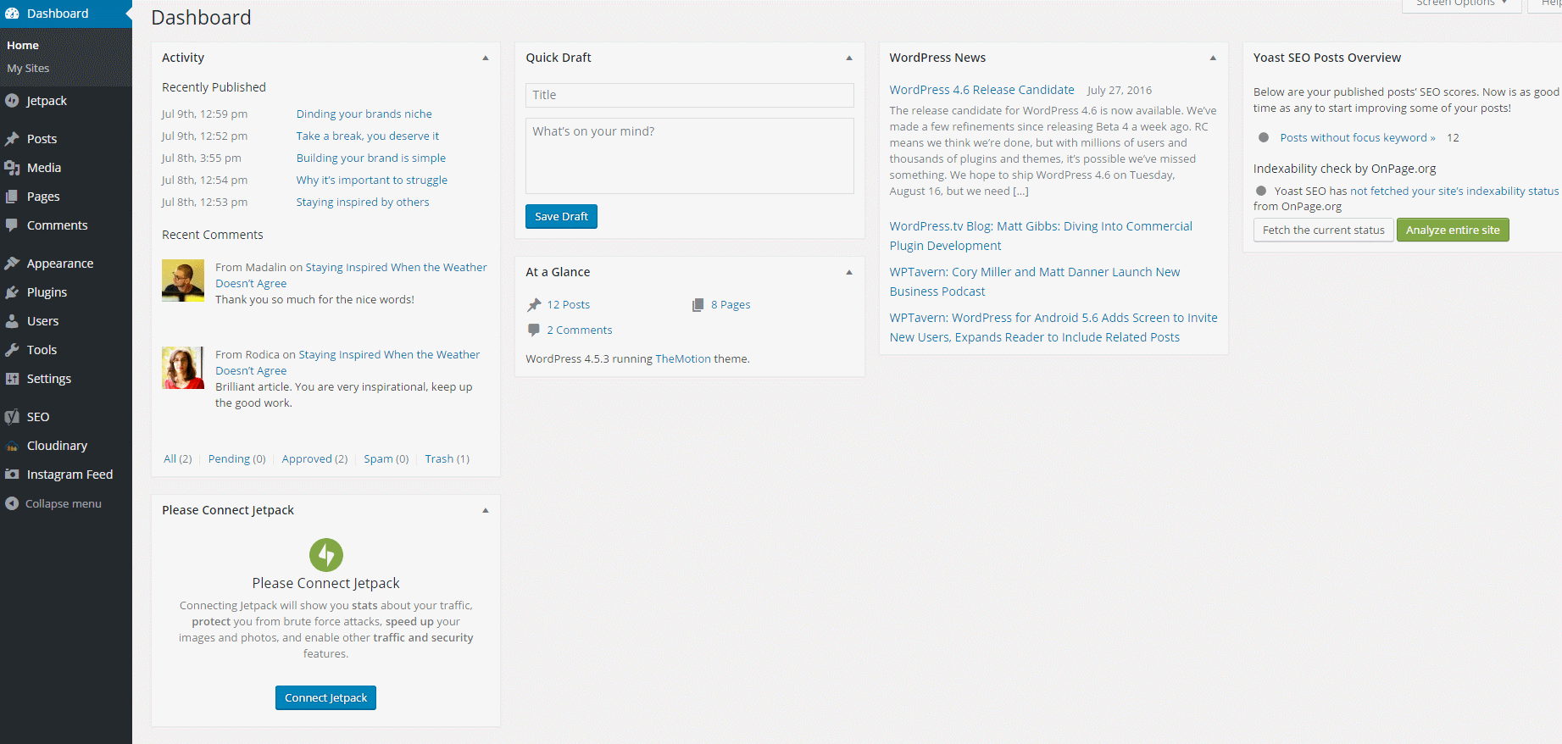Filter comments by Pending (0)

click(237, 458)
